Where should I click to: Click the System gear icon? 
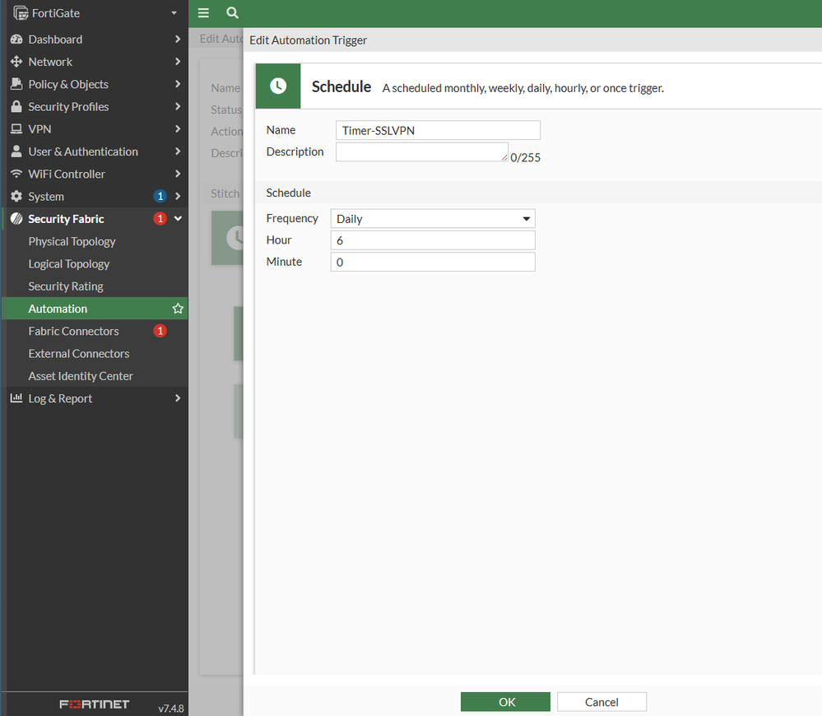point(16,197)
